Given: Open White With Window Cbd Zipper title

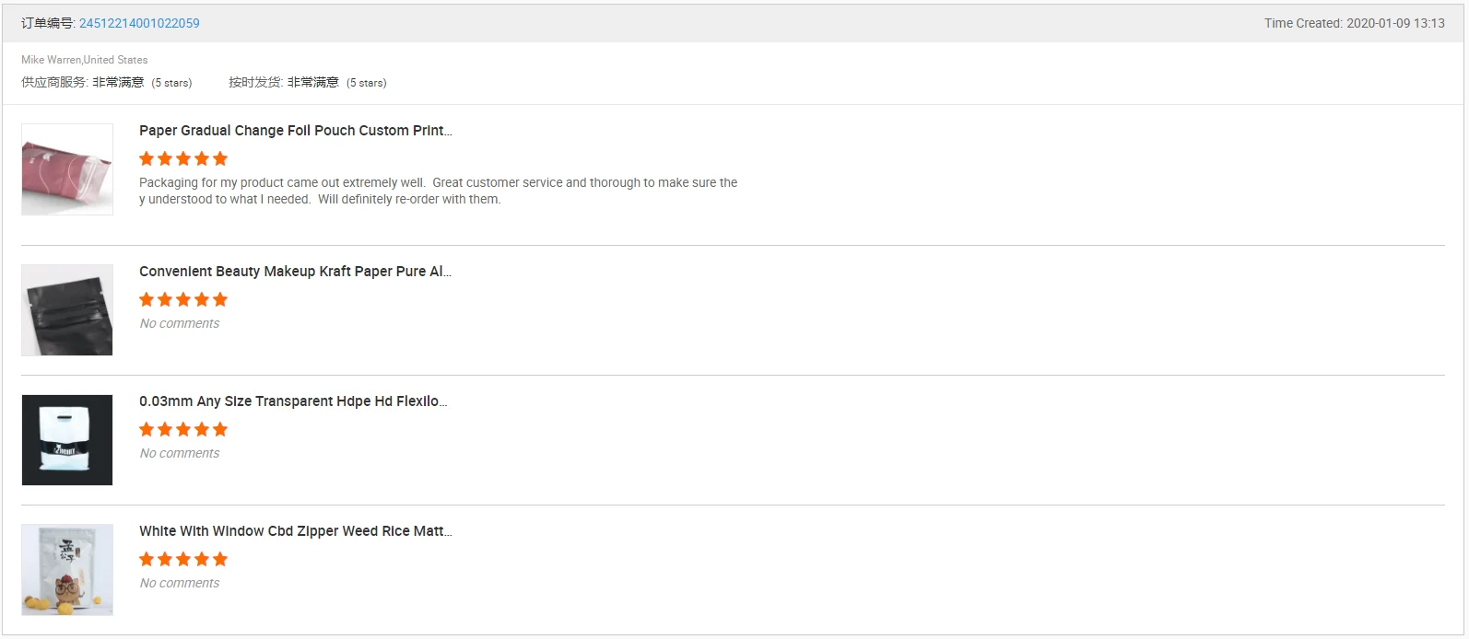Looking at the screenshot, I should (295, 531).
